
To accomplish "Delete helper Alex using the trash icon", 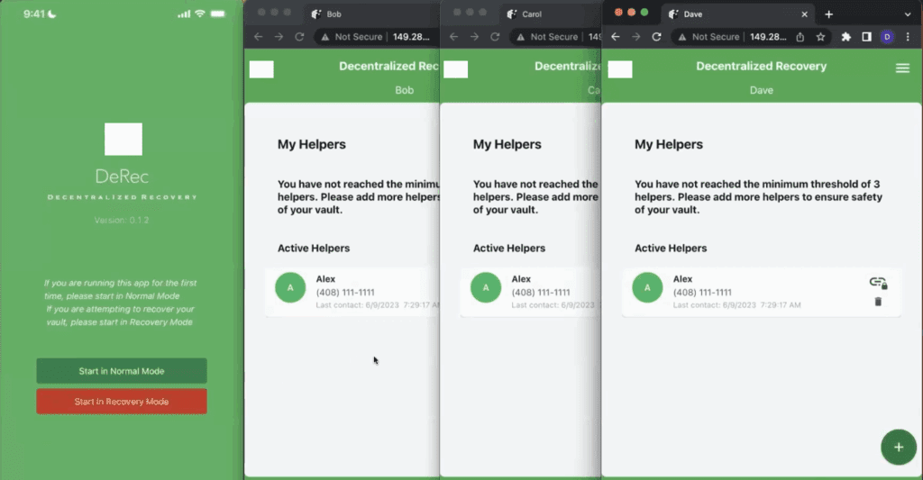I will click(878, 302).
